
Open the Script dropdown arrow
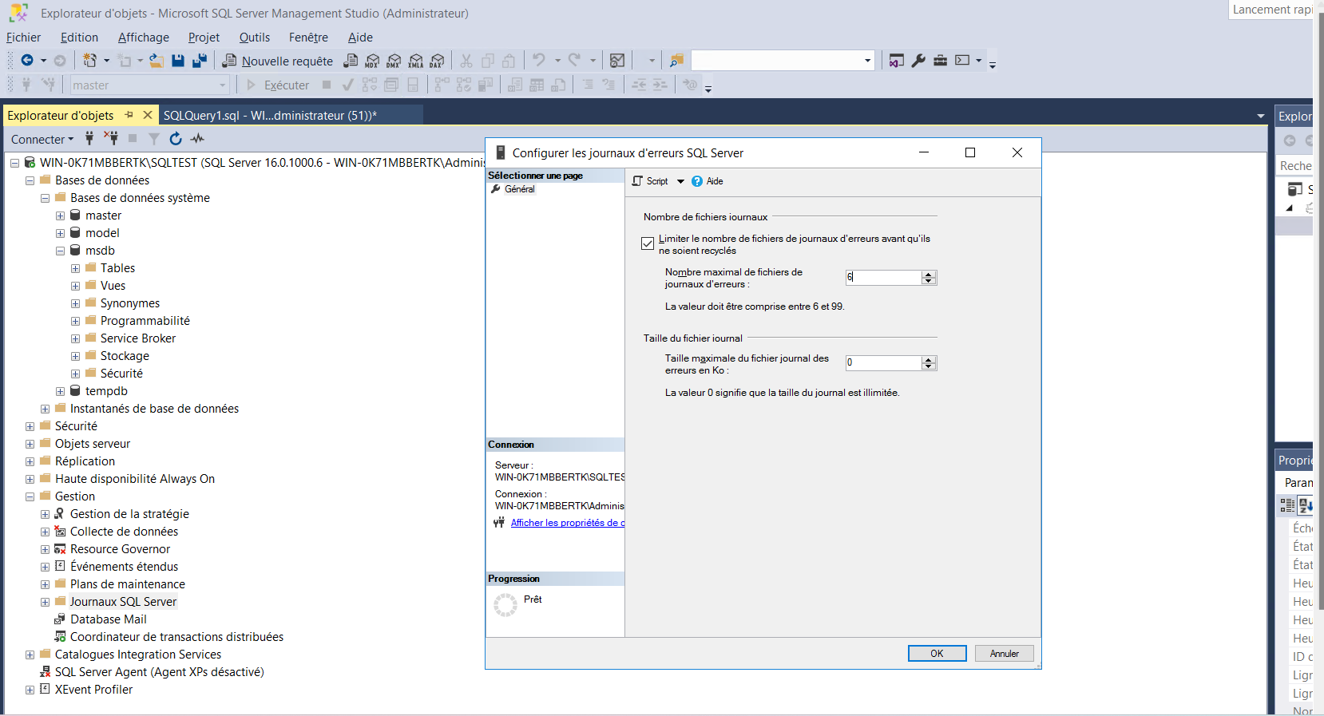pyautogui.click(x=680, y=181)
